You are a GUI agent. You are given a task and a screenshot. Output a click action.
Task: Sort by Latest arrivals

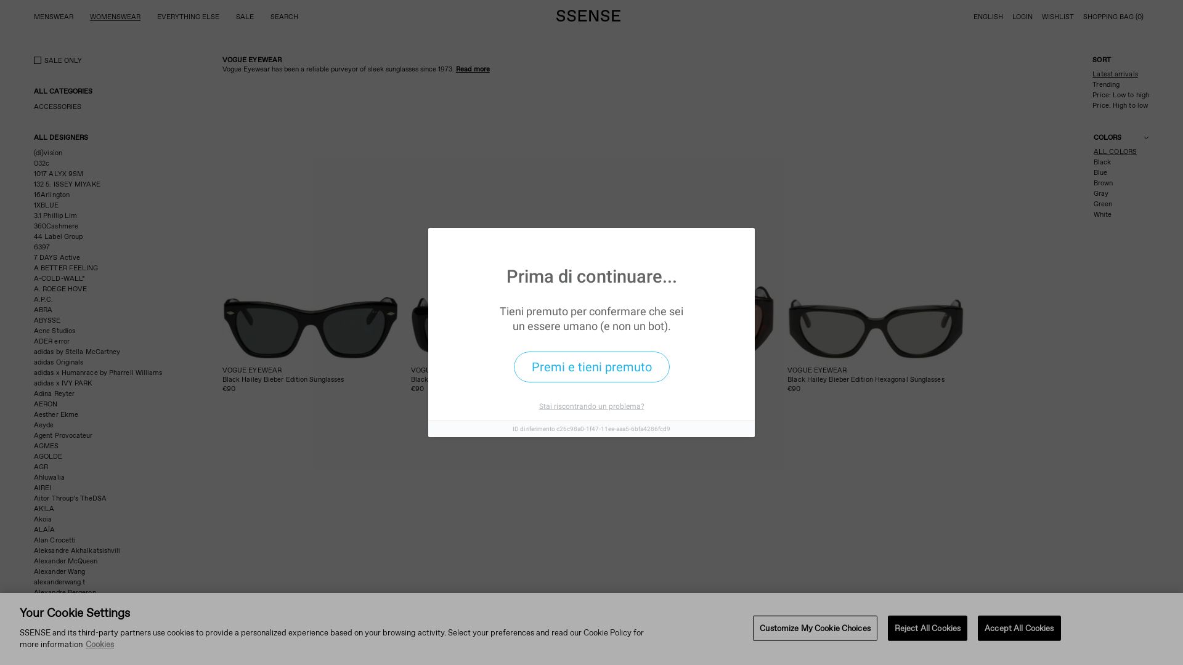pyautogui.click(x=1115, y=74)
